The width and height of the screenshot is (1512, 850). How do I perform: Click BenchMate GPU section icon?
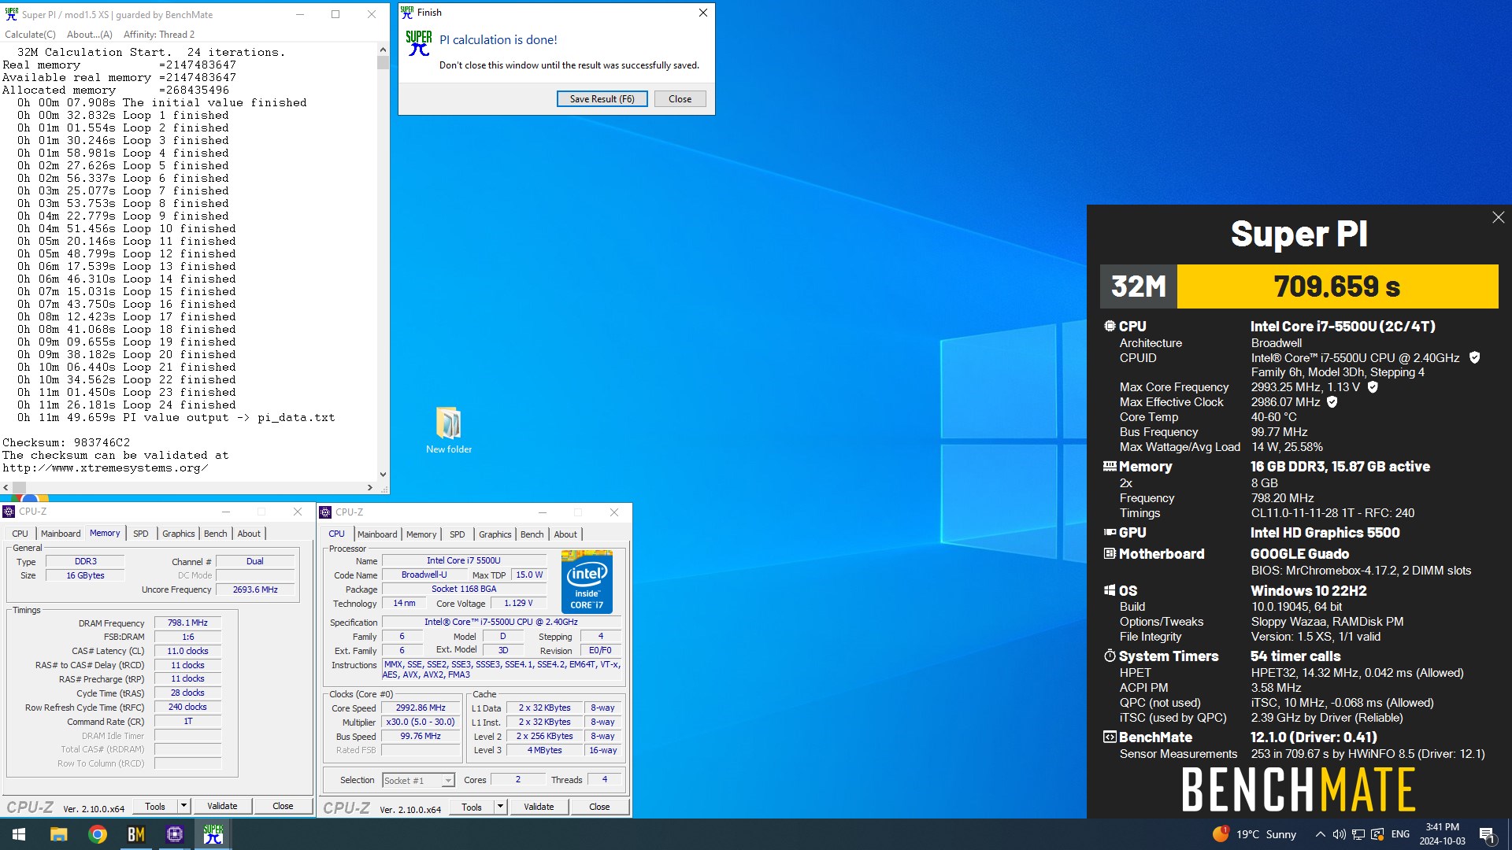(1110, 533)
